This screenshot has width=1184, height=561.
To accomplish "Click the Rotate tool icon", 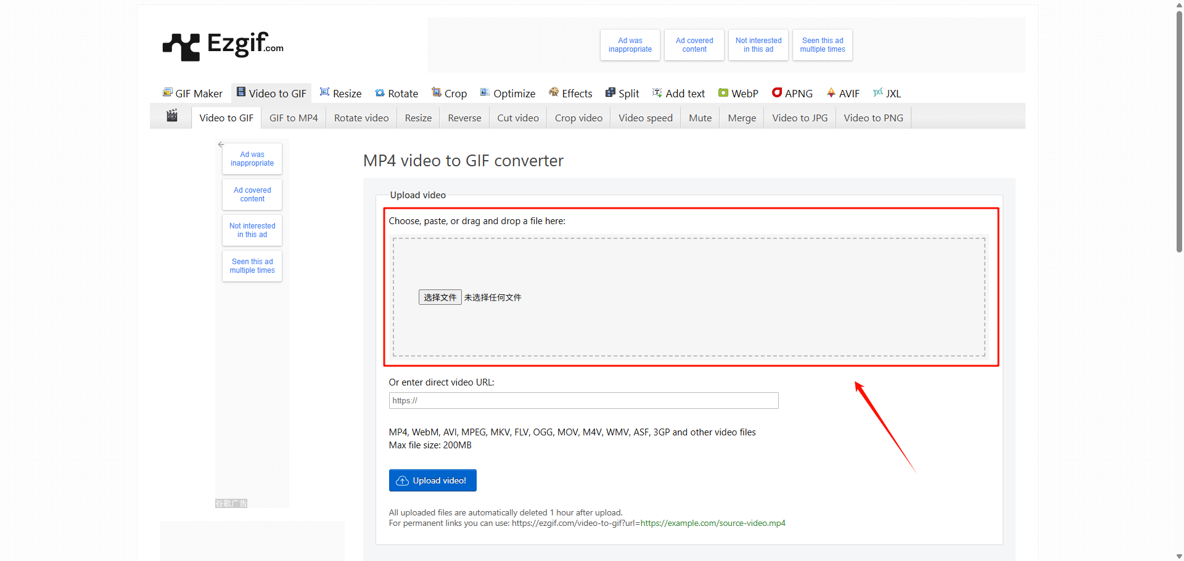I will (380, 93).
